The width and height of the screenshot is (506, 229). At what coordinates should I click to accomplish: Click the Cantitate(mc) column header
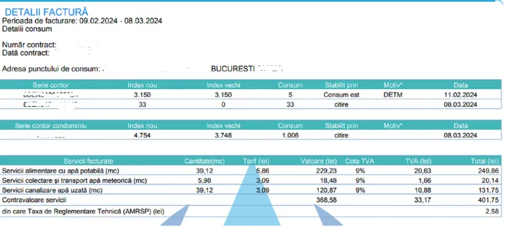pos(204,161)
